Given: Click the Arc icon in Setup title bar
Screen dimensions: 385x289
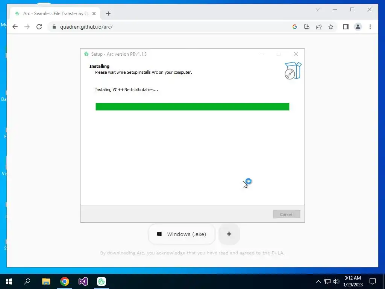Looking at the screenshot, I should click(86, 54).
